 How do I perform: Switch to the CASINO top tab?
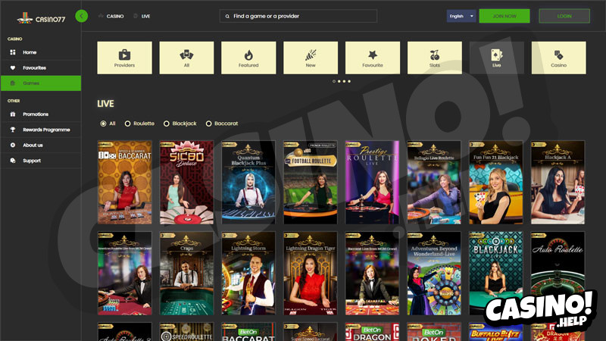[x=111, y=16]
